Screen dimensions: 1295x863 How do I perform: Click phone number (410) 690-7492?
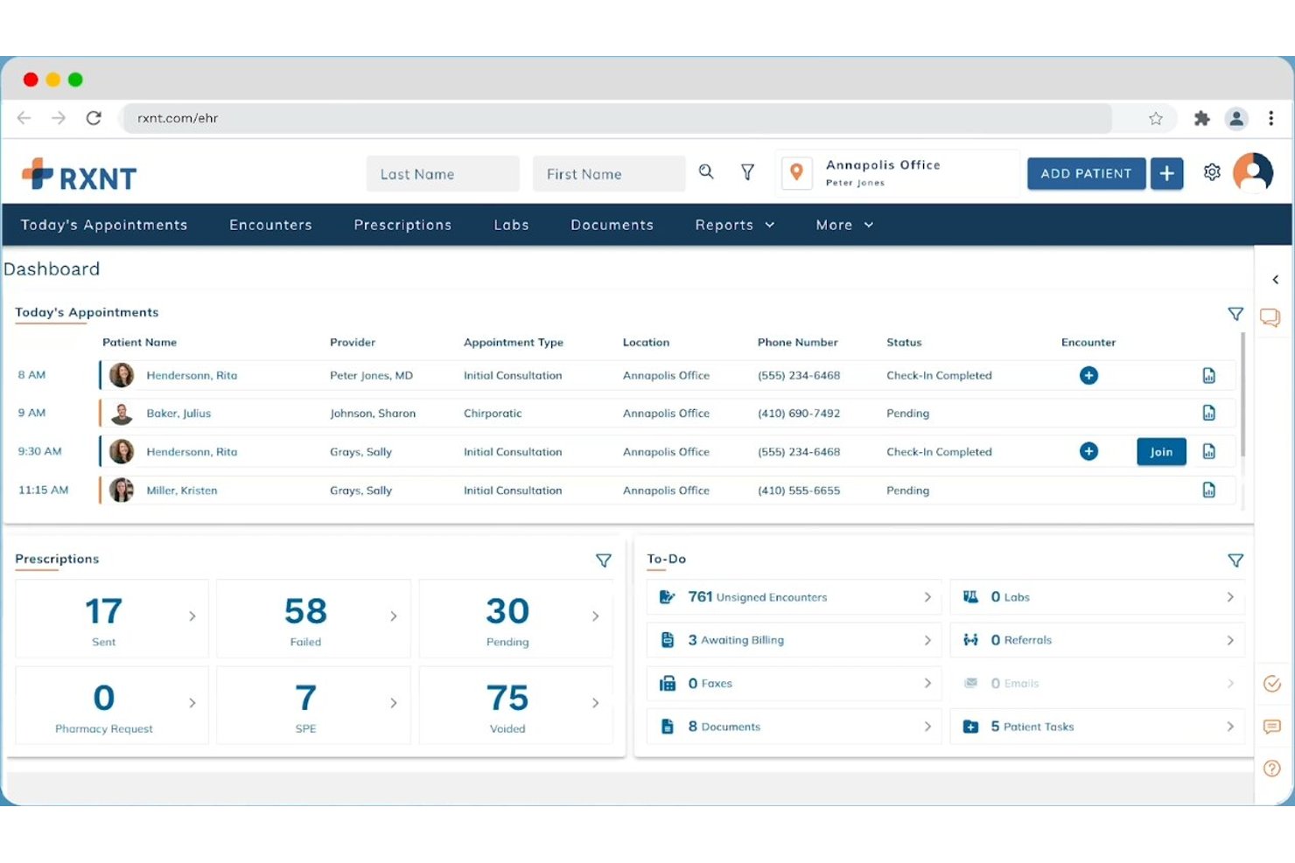799,413
